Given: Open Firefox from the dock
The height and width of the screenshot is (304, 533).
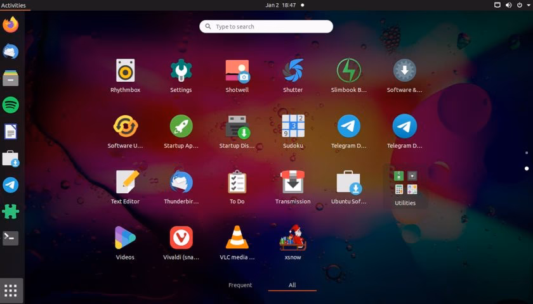Looking at the screenshot, I should point(11,25).
